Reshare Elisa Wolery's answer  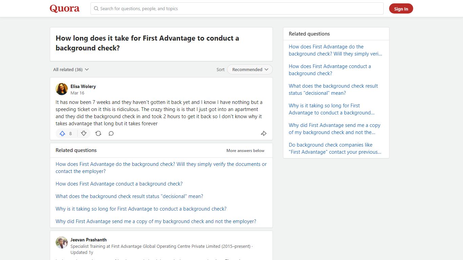click(98, 133)
